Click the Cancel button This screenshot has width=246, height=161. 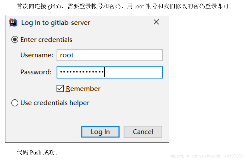143,132
